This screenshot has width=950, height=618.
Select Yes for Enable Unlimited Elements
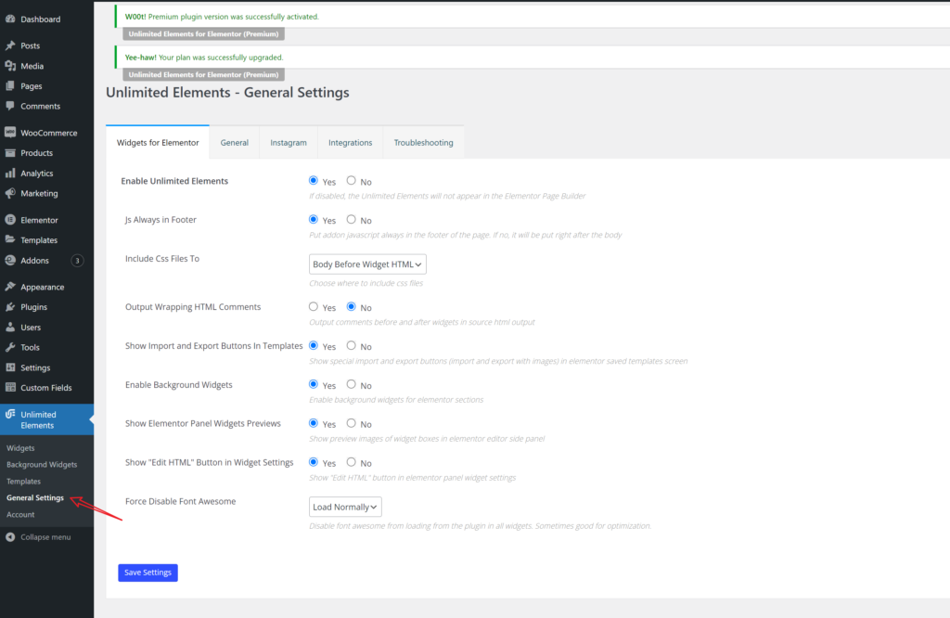point(314,181)
